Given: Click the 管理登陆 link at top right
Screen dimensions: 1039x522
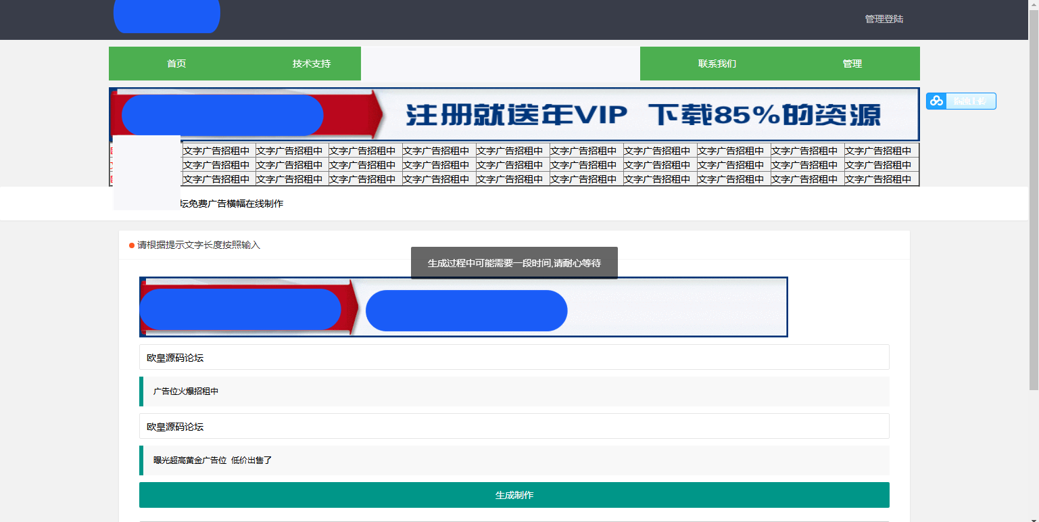Looking at the screenshot, I should coord(884,18).
